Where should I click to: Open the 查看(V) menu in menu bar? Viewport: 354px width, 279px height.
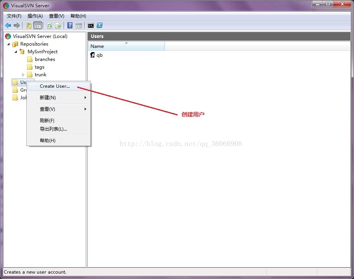coord(57,16)
